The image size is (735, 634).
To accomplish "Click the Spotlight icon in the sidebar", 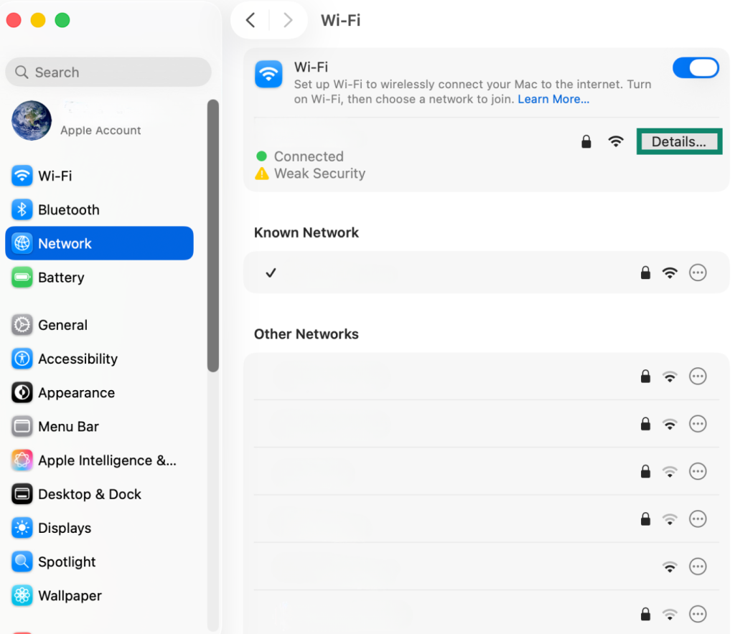I will click(22, 562).
